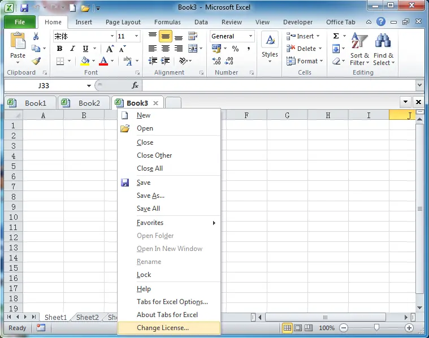Image resolution: width=429 pixels, height=338 pixels.
Task: Click the Borders icon
Action: point(60,60)
